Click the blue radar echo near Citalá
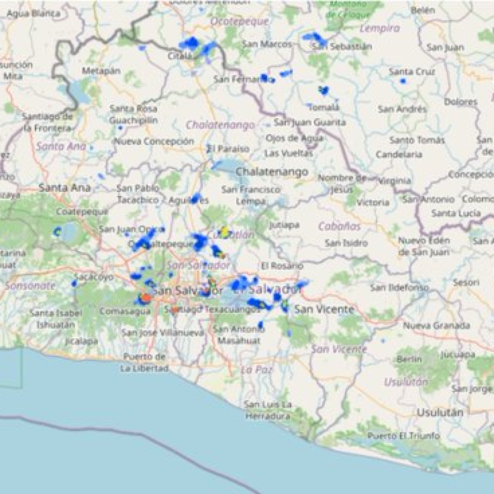 click(190, 43)
